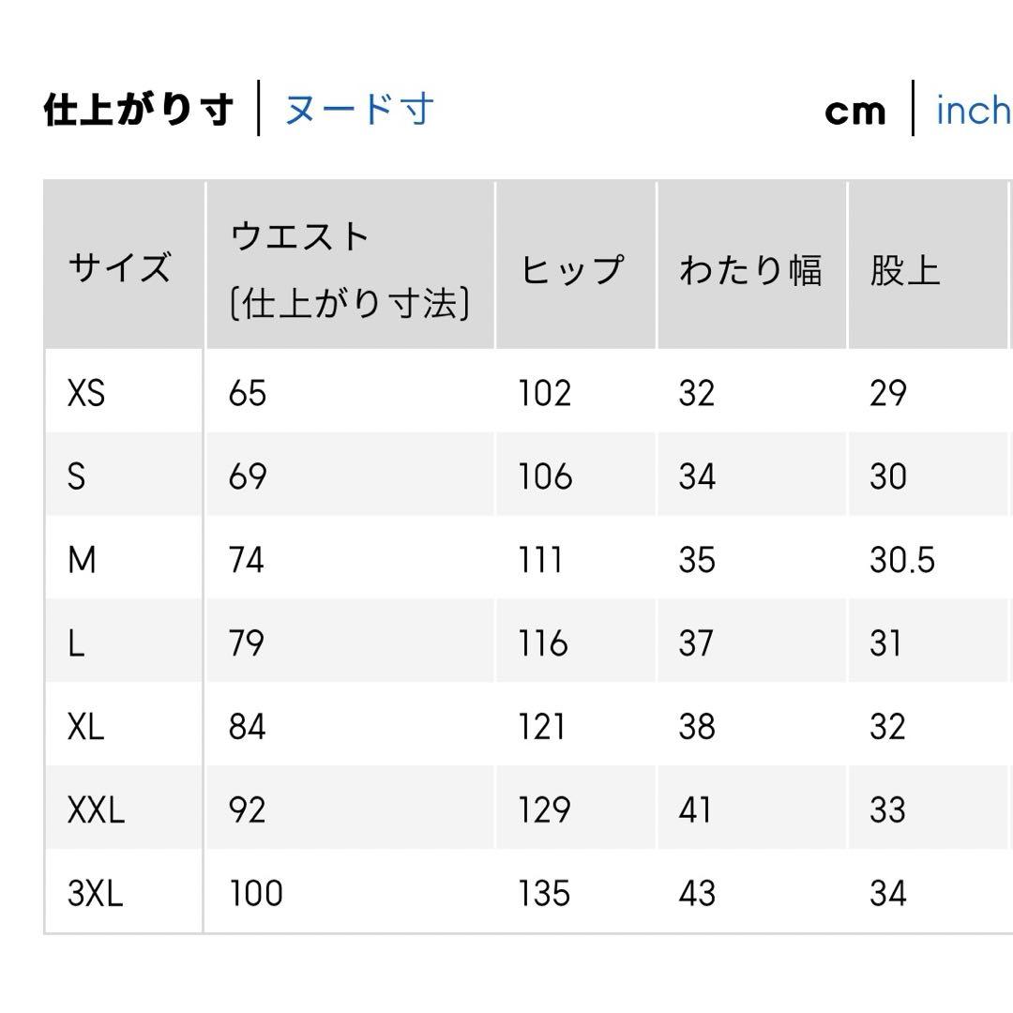Viewport: 1013px width, 1013px height.
Task: Click the ヒップ column header
Action: (x=571, y=270)
